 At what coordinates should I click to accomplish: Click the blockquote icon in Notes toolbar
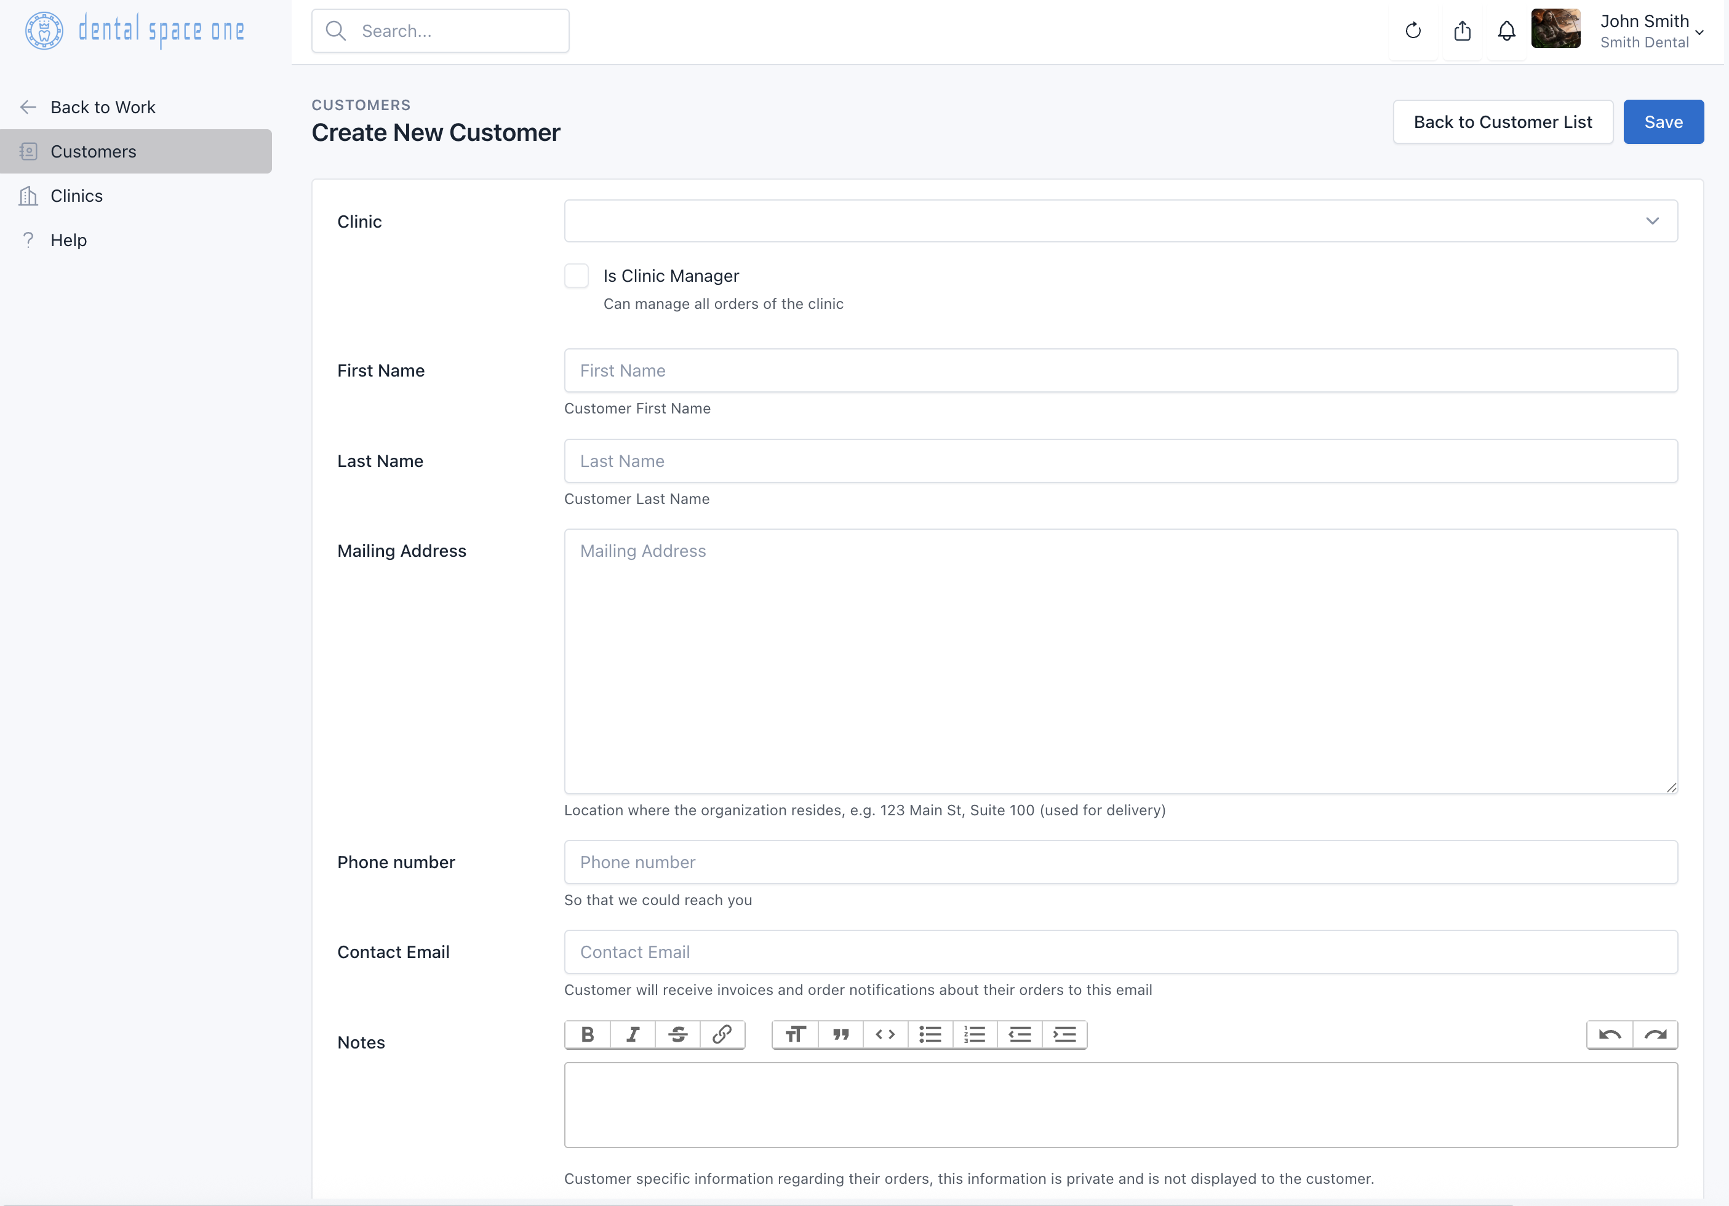point(841,1034)
